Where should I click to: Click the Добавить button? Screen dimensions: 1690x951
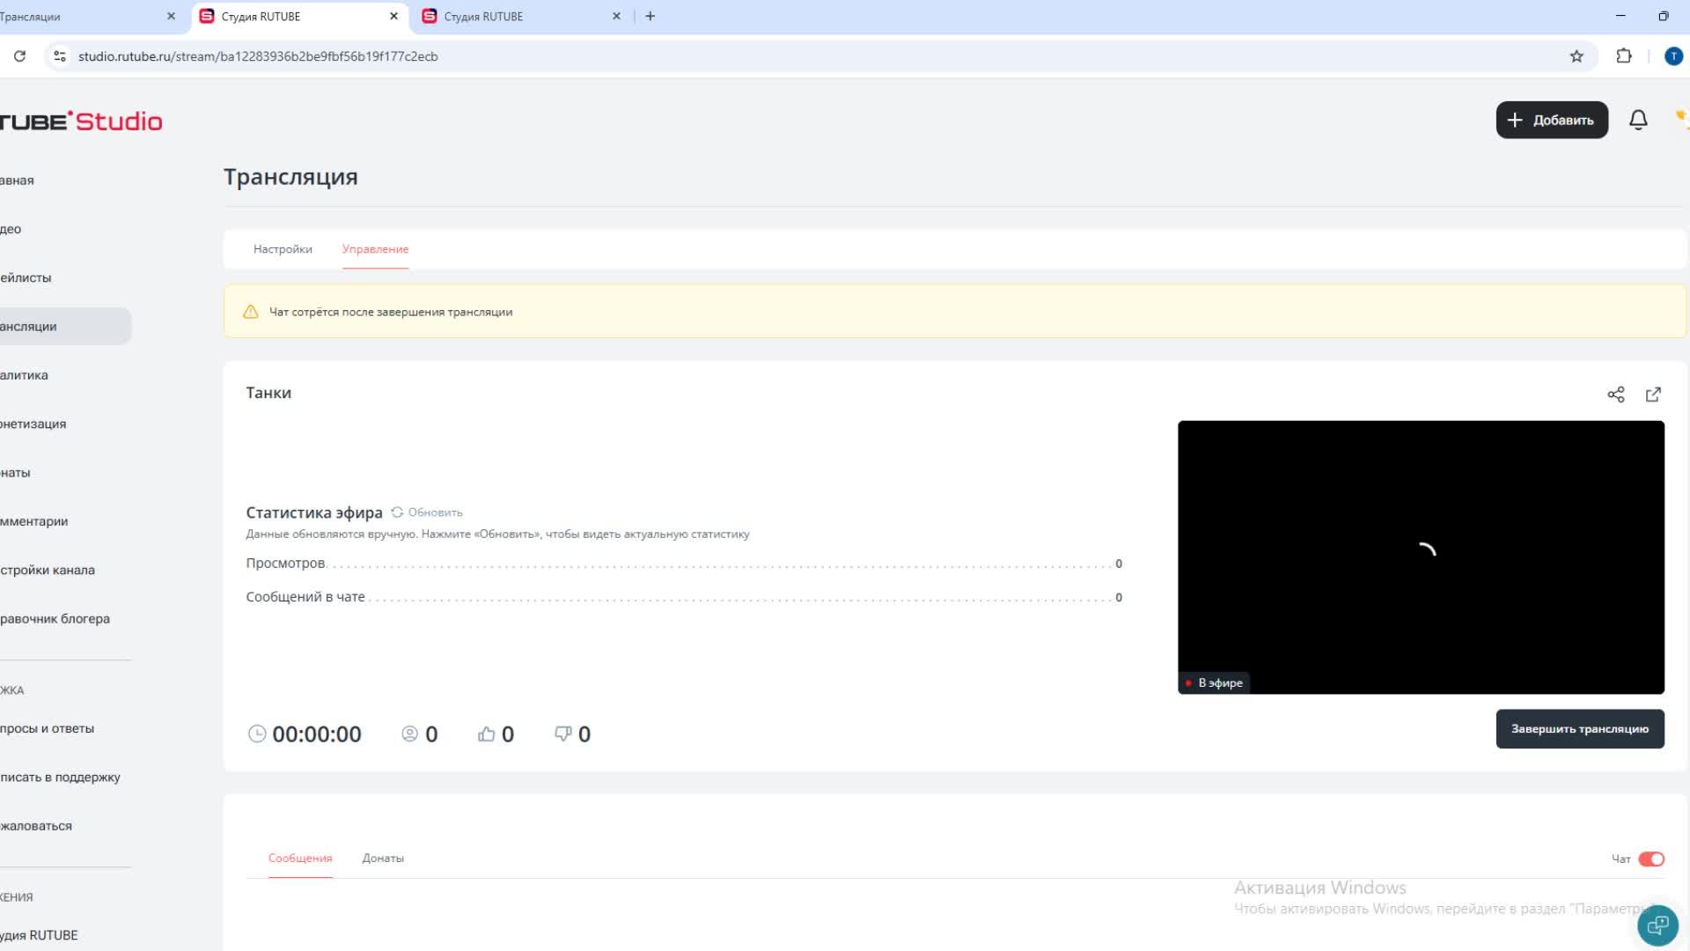point(1551,120)
